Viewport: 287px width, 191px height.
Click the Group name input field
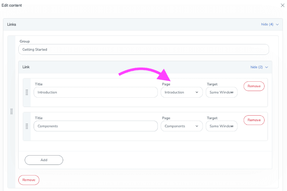tap(143, 50)
